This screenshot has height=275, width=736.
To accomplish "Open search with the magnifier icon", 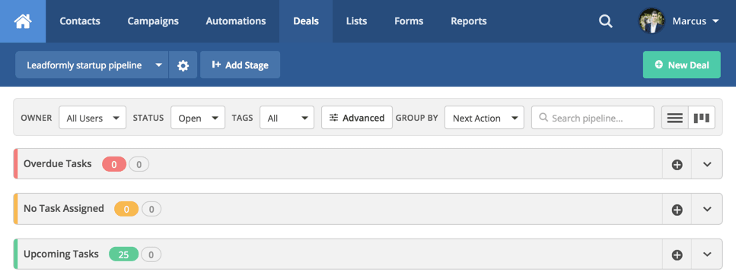I will point(606,21).
